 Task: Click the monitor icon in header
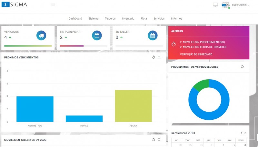(215, 5)
